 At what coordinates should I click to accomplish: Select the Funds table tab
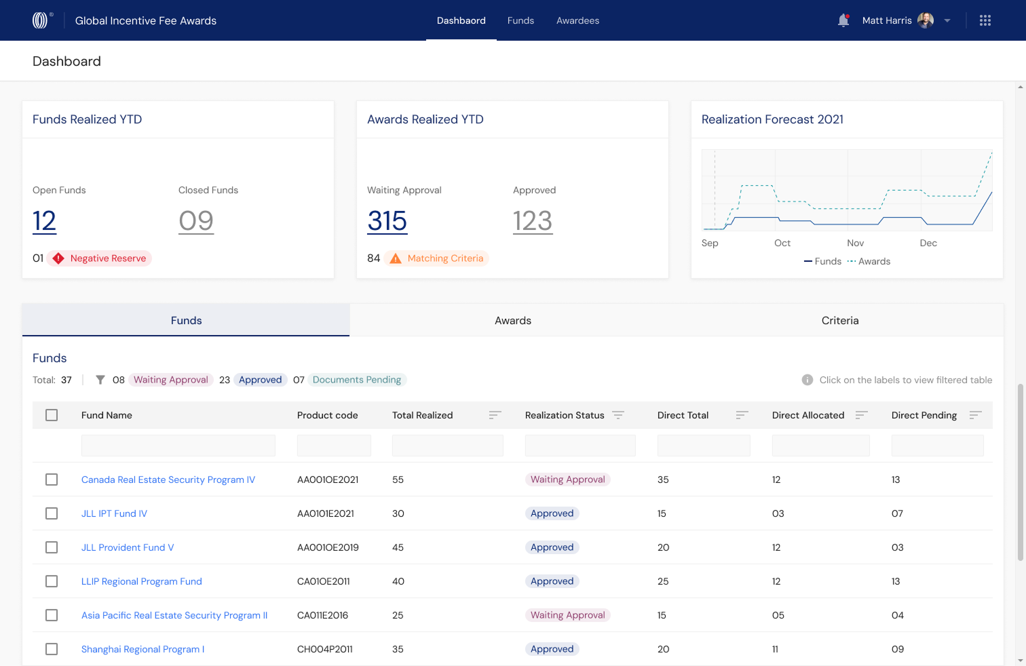[186, 320]
